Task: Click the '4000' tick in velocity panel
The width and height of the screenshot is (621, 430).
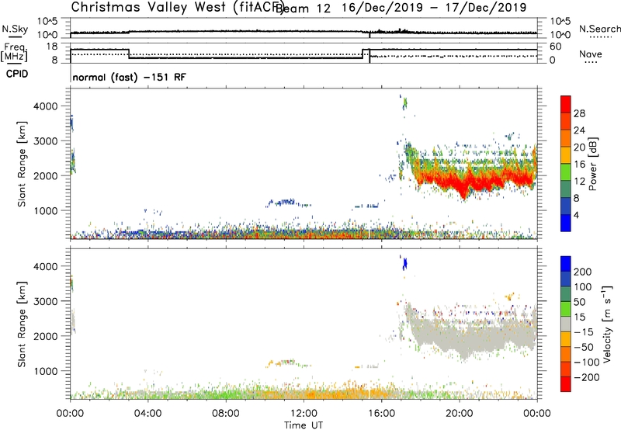Action: (46, 266)
